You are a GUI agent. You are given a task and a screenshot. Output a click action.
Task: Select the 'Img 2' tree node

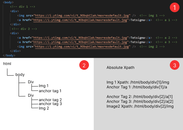coord(44,108)
